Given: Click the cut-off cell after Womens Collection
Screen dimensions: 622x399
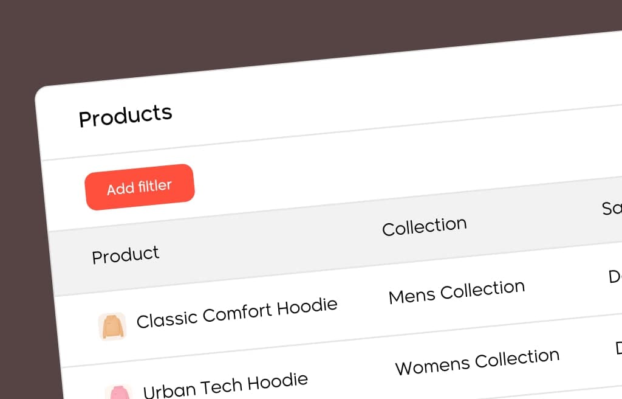Looking at the screenshot, I should point(618,347).
